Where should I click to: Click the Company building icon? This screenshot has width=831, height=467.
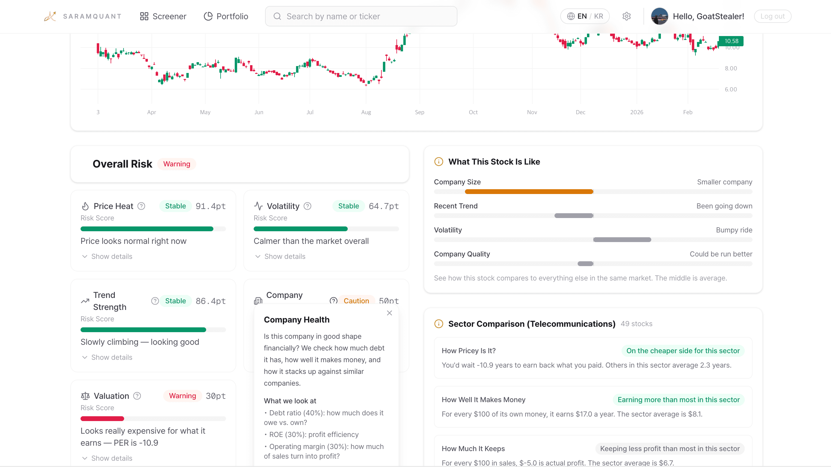[x=258, y=301]
